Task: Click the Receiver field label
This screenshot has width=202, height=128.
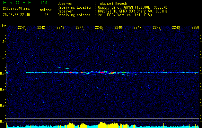Action: (x=65, y=11)
